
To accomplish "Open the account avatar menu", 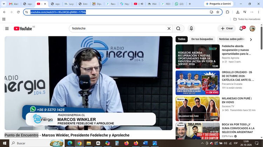I will pyautogui.click(x=252, y=29).
